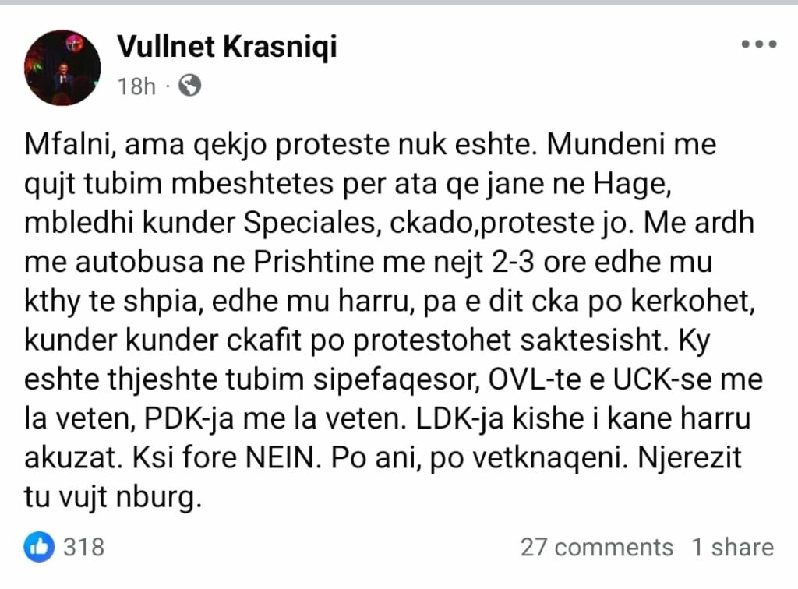Screen dimensions: 798x589
Task: Open the 27 comments link
Action: point(596,547)
